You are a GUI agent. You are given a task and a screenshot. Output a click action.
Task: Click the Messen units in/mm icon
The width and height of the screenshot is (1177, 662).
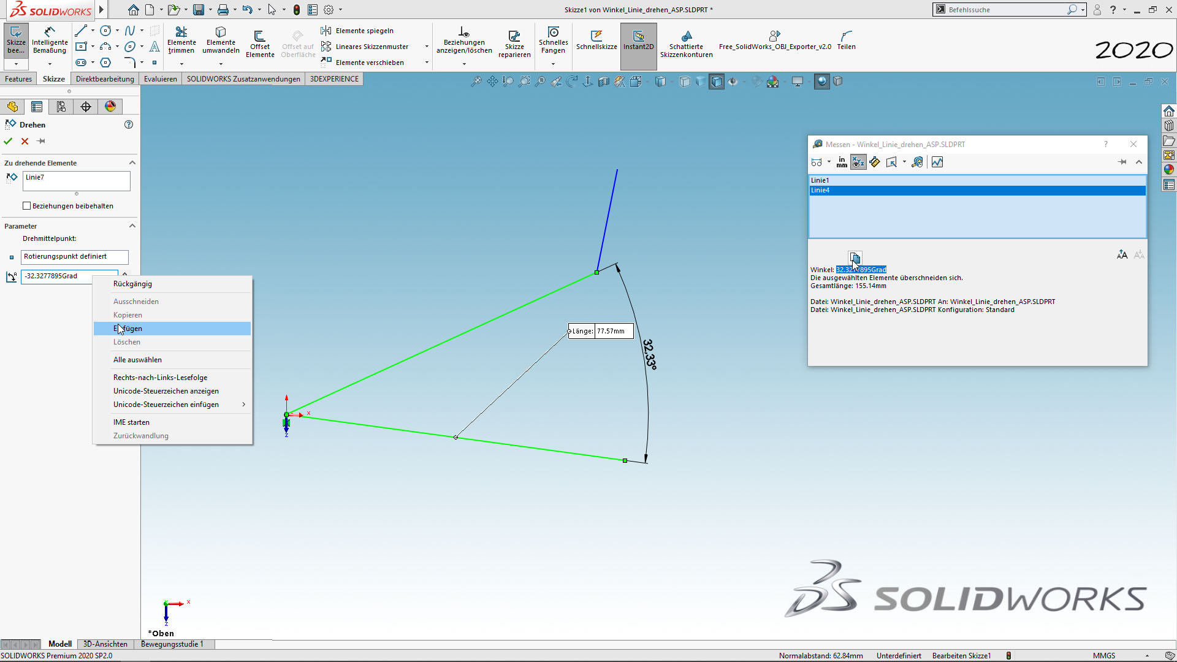[x=842, y=162]
